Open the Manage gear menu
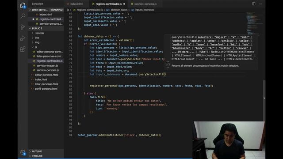Viewport: 283px width, 159px height. point(23,152)
